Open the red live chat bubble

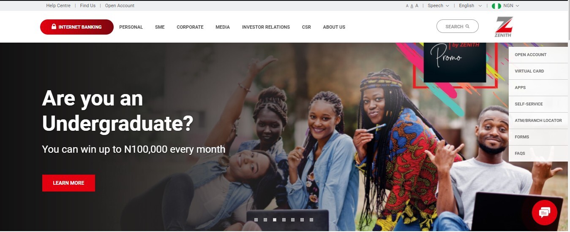pyautogui.click(x=544, y=213)
